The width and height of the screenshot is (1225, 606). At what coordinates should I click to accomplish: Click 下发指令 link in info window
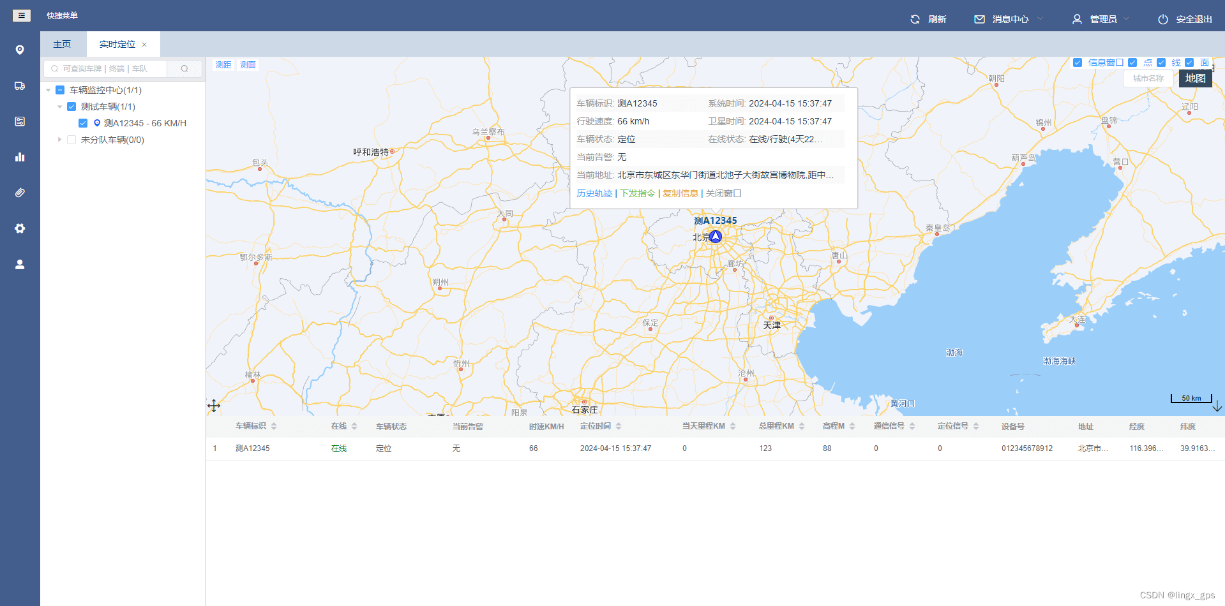tap(638, 193)
